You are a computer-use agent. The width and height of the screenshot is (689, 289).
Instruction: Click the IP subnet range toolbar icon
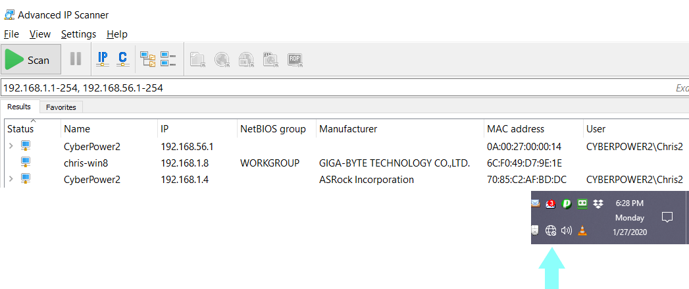(103, 59)
